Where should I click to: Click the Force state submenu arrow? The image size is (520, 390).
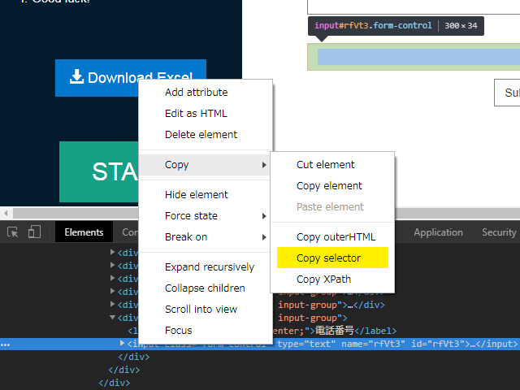(264, 216)
